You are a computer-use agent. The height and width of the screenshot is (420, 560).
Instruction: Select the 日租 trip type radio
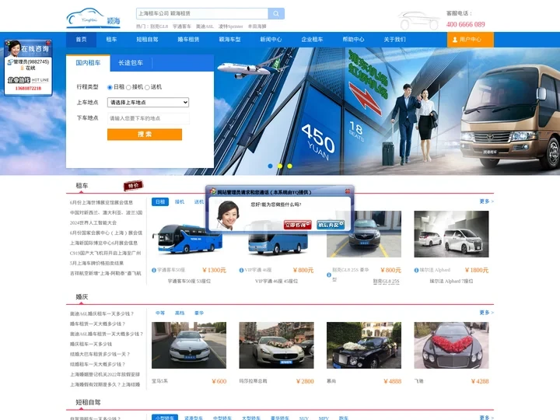[110, 87]
